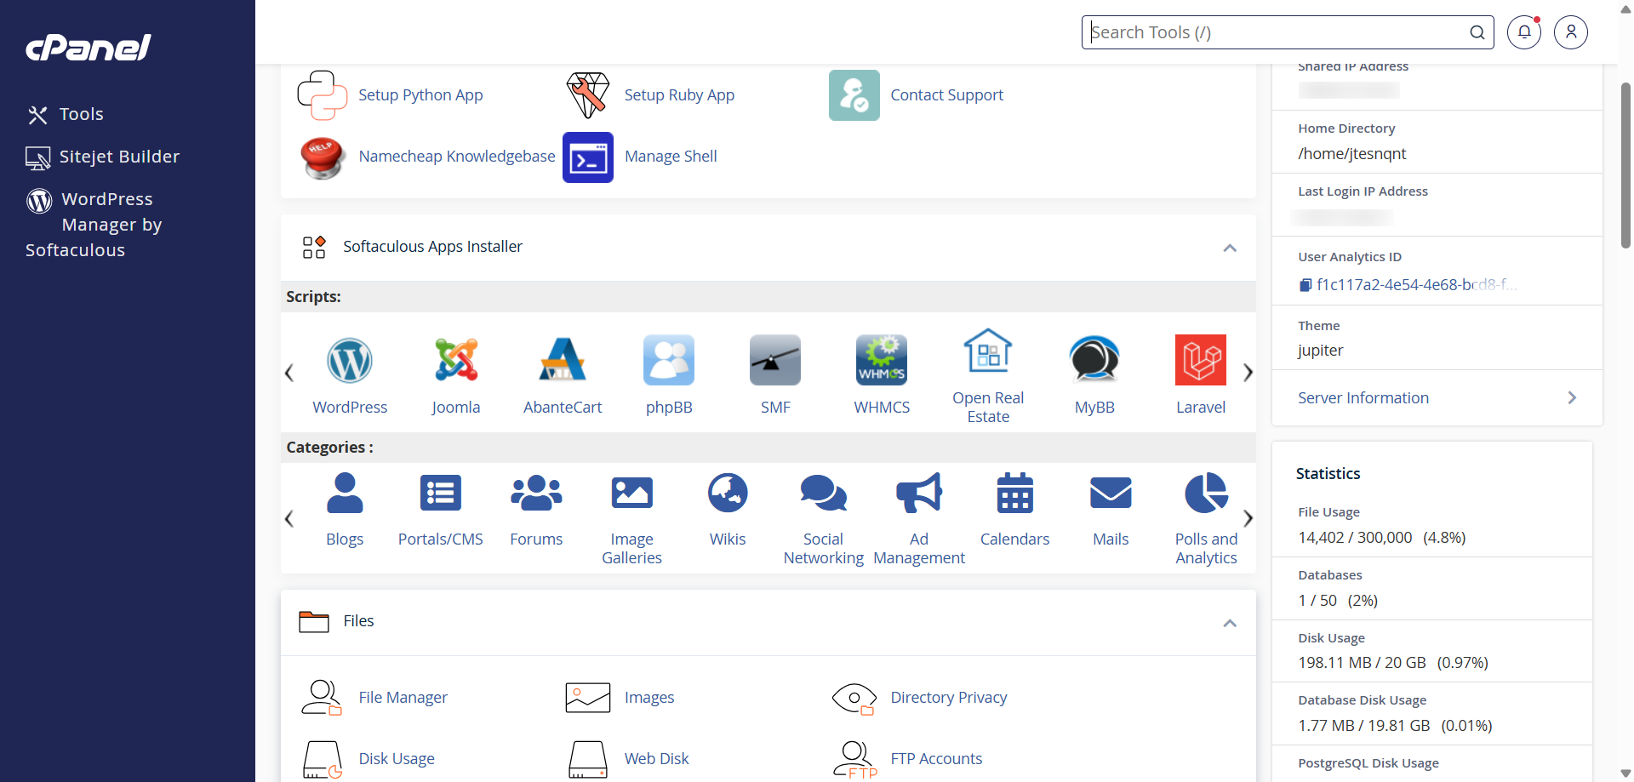Open the Laravel script icon
The height and width of the screenshot is (782, 1634).
(1201, 360)
